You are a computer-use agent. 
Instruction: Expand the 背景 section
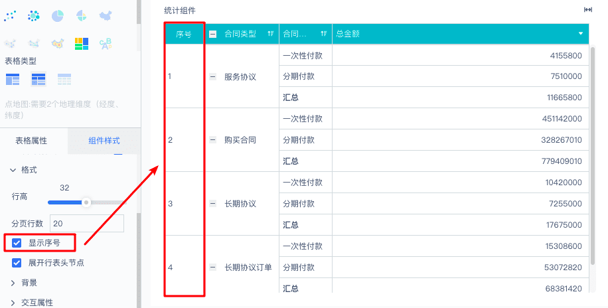[14, 283]
